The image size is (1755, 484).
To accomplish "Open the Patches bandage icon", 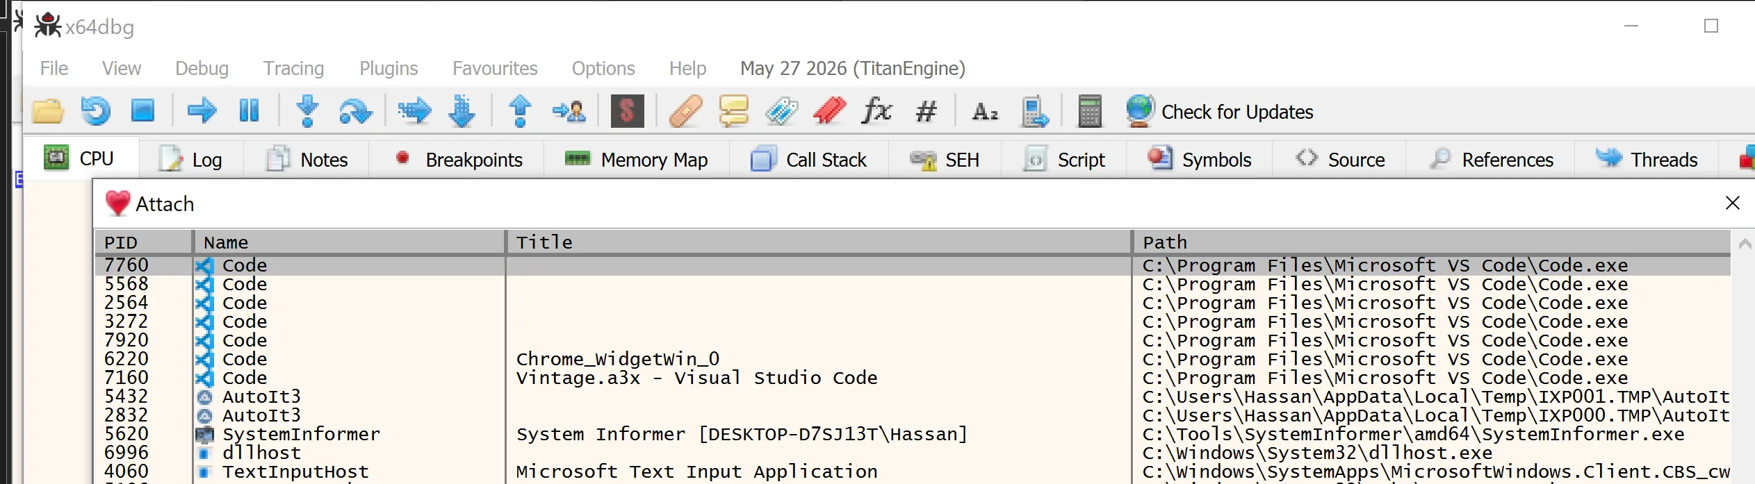I will point(685,111).
